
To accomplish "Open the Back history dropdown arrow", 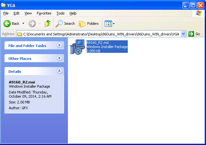I will click(23, 24).
